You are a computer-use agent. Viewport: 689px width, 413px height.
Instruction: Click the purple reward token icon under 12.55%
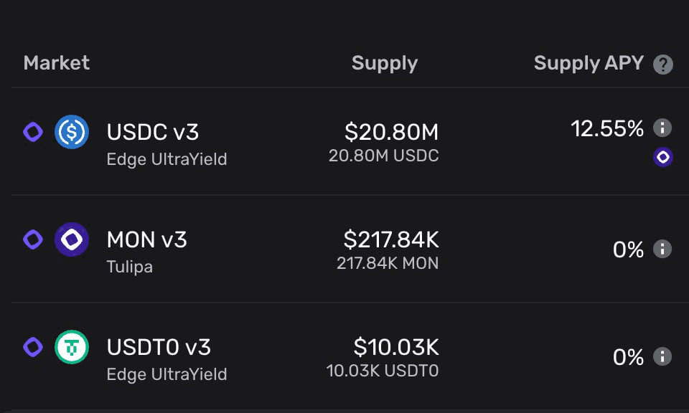[x=662, y=157]
